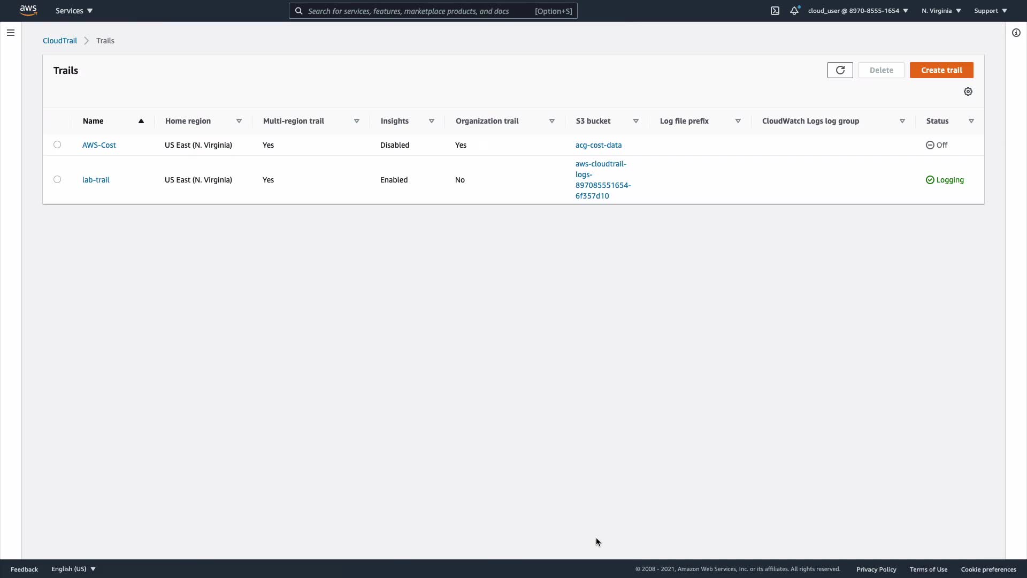This screenshot has width=1027, height=578.
Task: Go to CloudTrail breadcrumb
Action: pyautogui.click(x=60, y=41)
